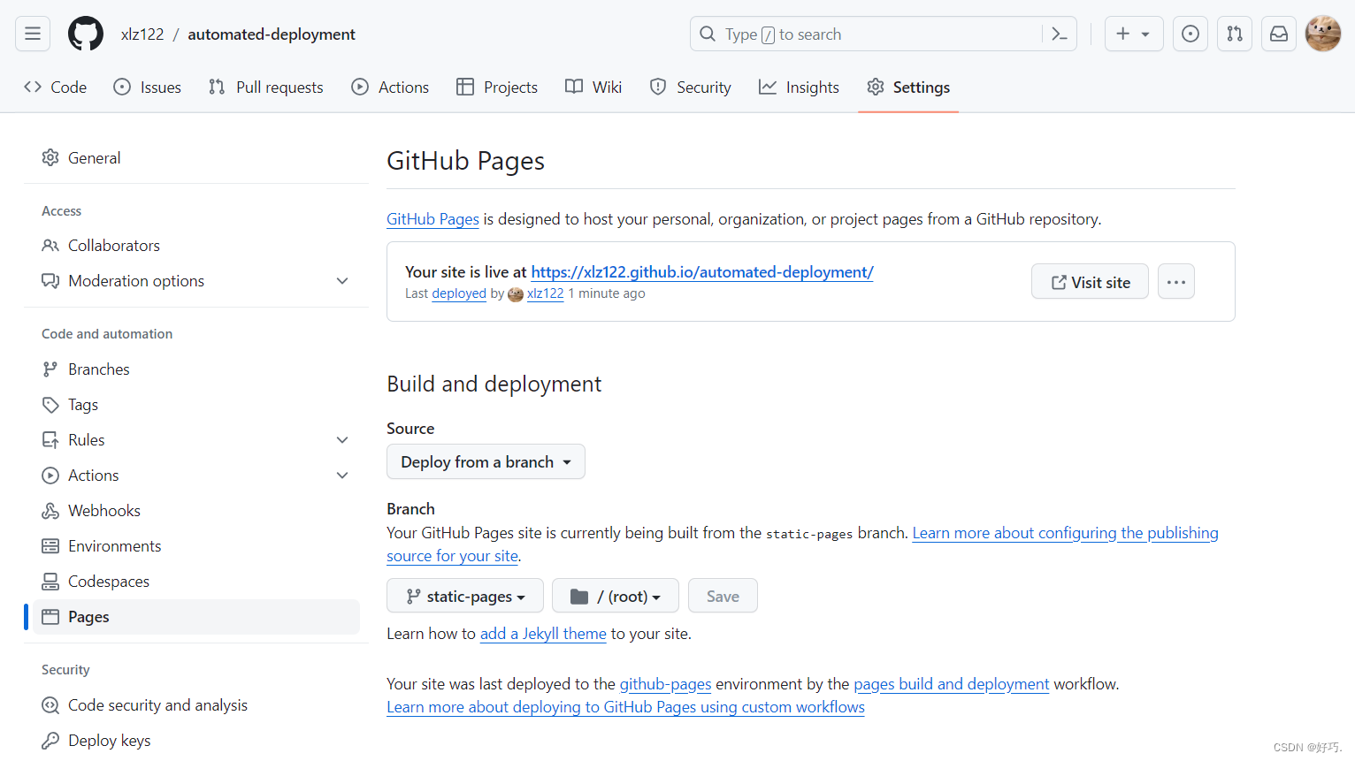Switch to the Wiki tab
This screenshot has width=1355, height=761.
(x=593, y=87)
